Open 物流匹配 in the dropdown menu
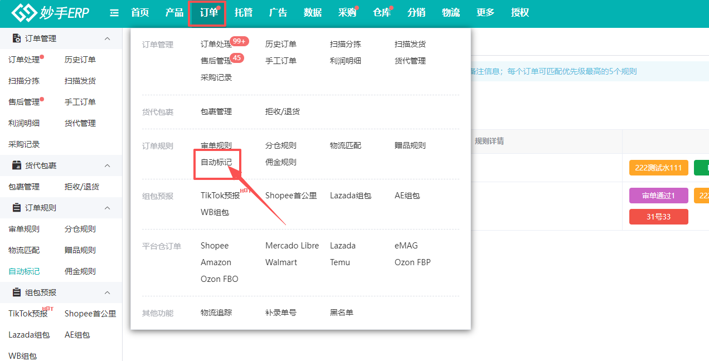The width and height of the screenshot is (709, 361). [x=346, y=145]
